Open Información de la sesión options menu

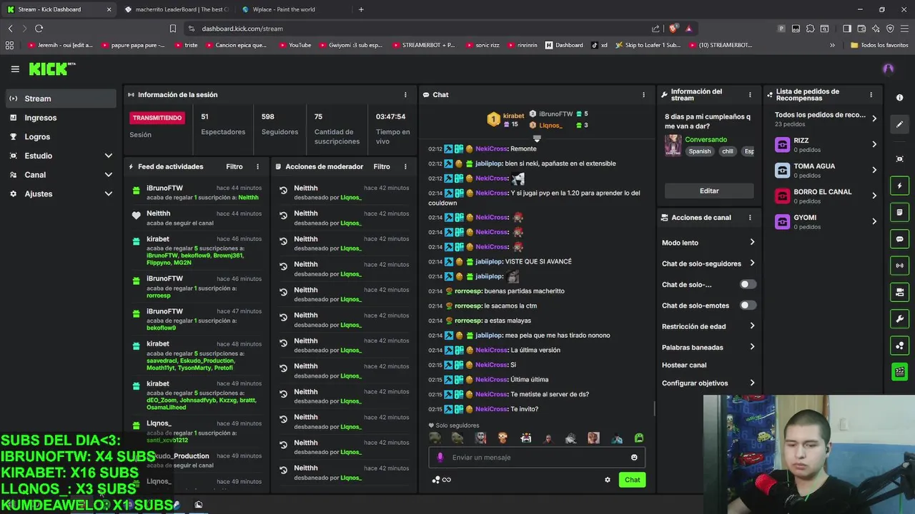pyautogui.click(x=405, y=94)
